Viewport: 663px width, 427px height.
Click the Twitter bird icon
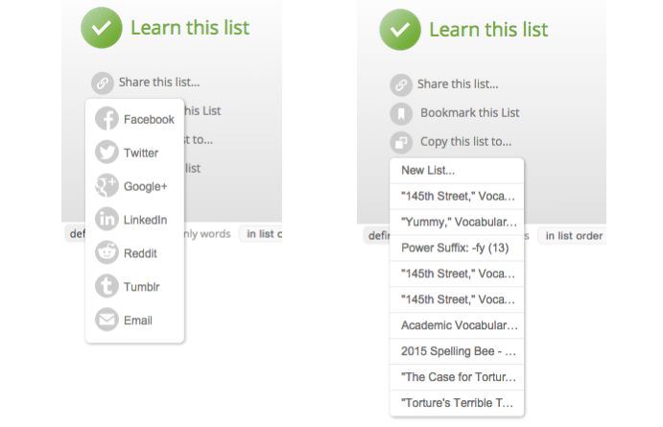tap(107, 153)
